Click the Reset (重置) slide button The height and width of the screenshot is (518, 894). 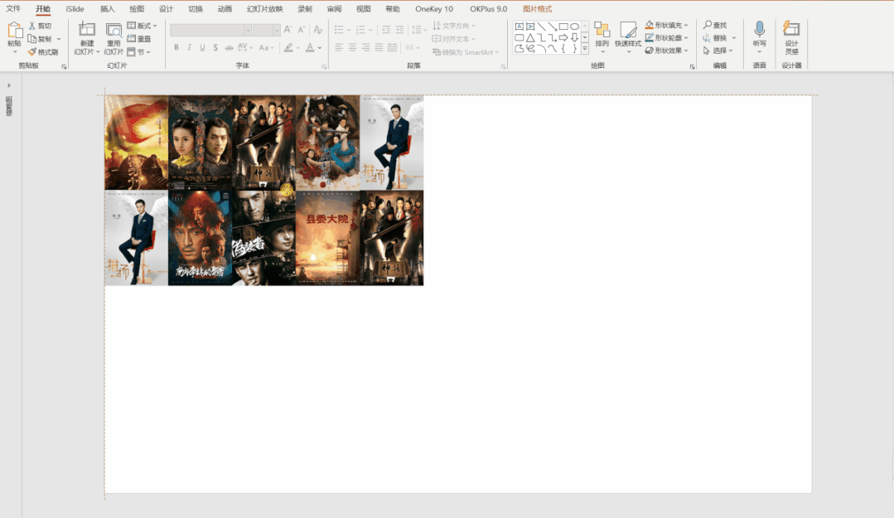(x=139, y=39)
